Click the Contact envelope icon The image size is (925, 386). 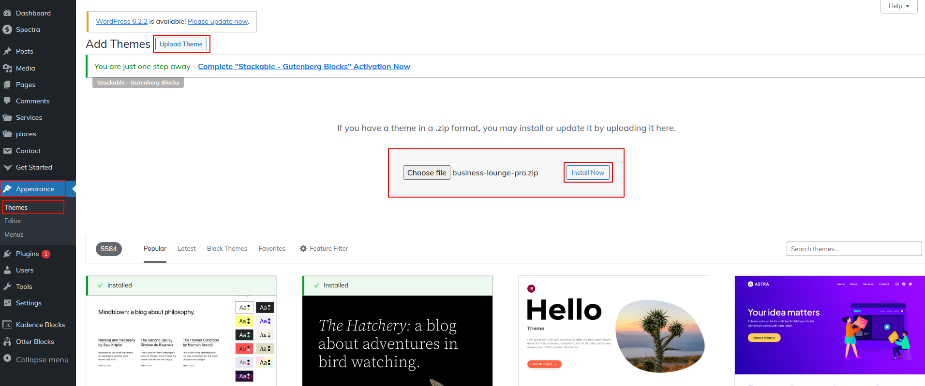click(x=7, y=151)
